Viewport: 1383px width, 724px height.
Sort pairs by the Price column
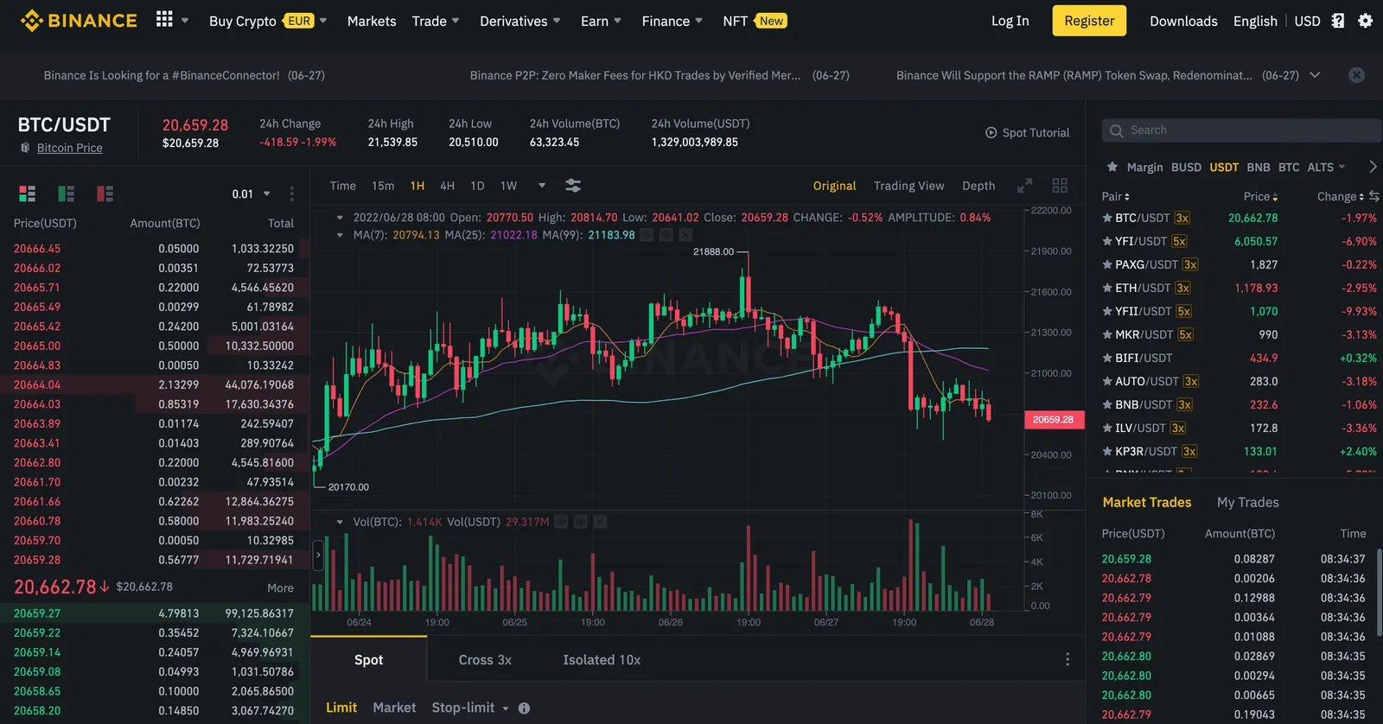(x=1260, y=197)
